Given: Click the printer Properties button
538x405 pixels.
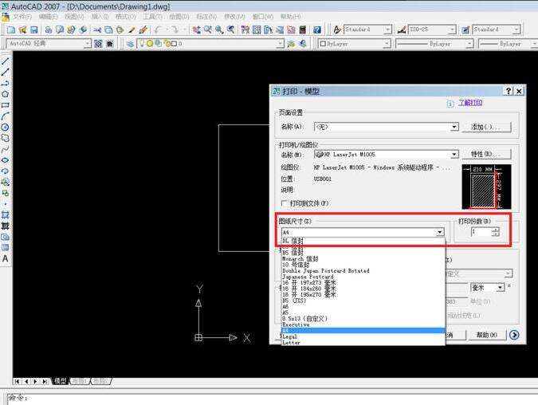Looking at the screenshot, I should [486, 154].
